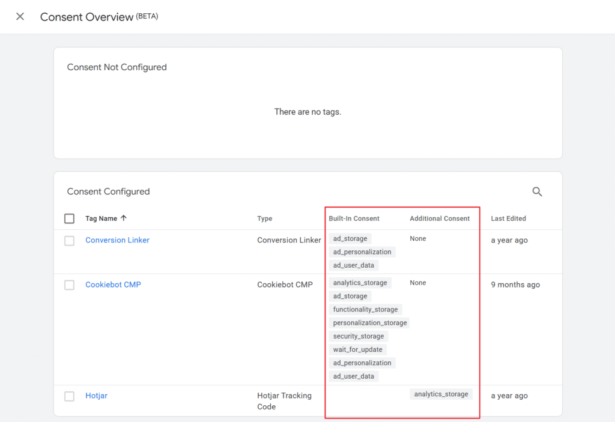This screenshot has width=615, height=422.
Task: Select Cookiebot's ad_storage chip
Action: 350,296
